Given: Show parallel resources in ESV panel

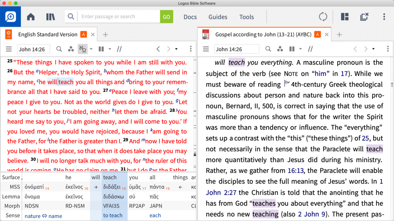Looking at the screenshot, I should [x=119, y=49].
